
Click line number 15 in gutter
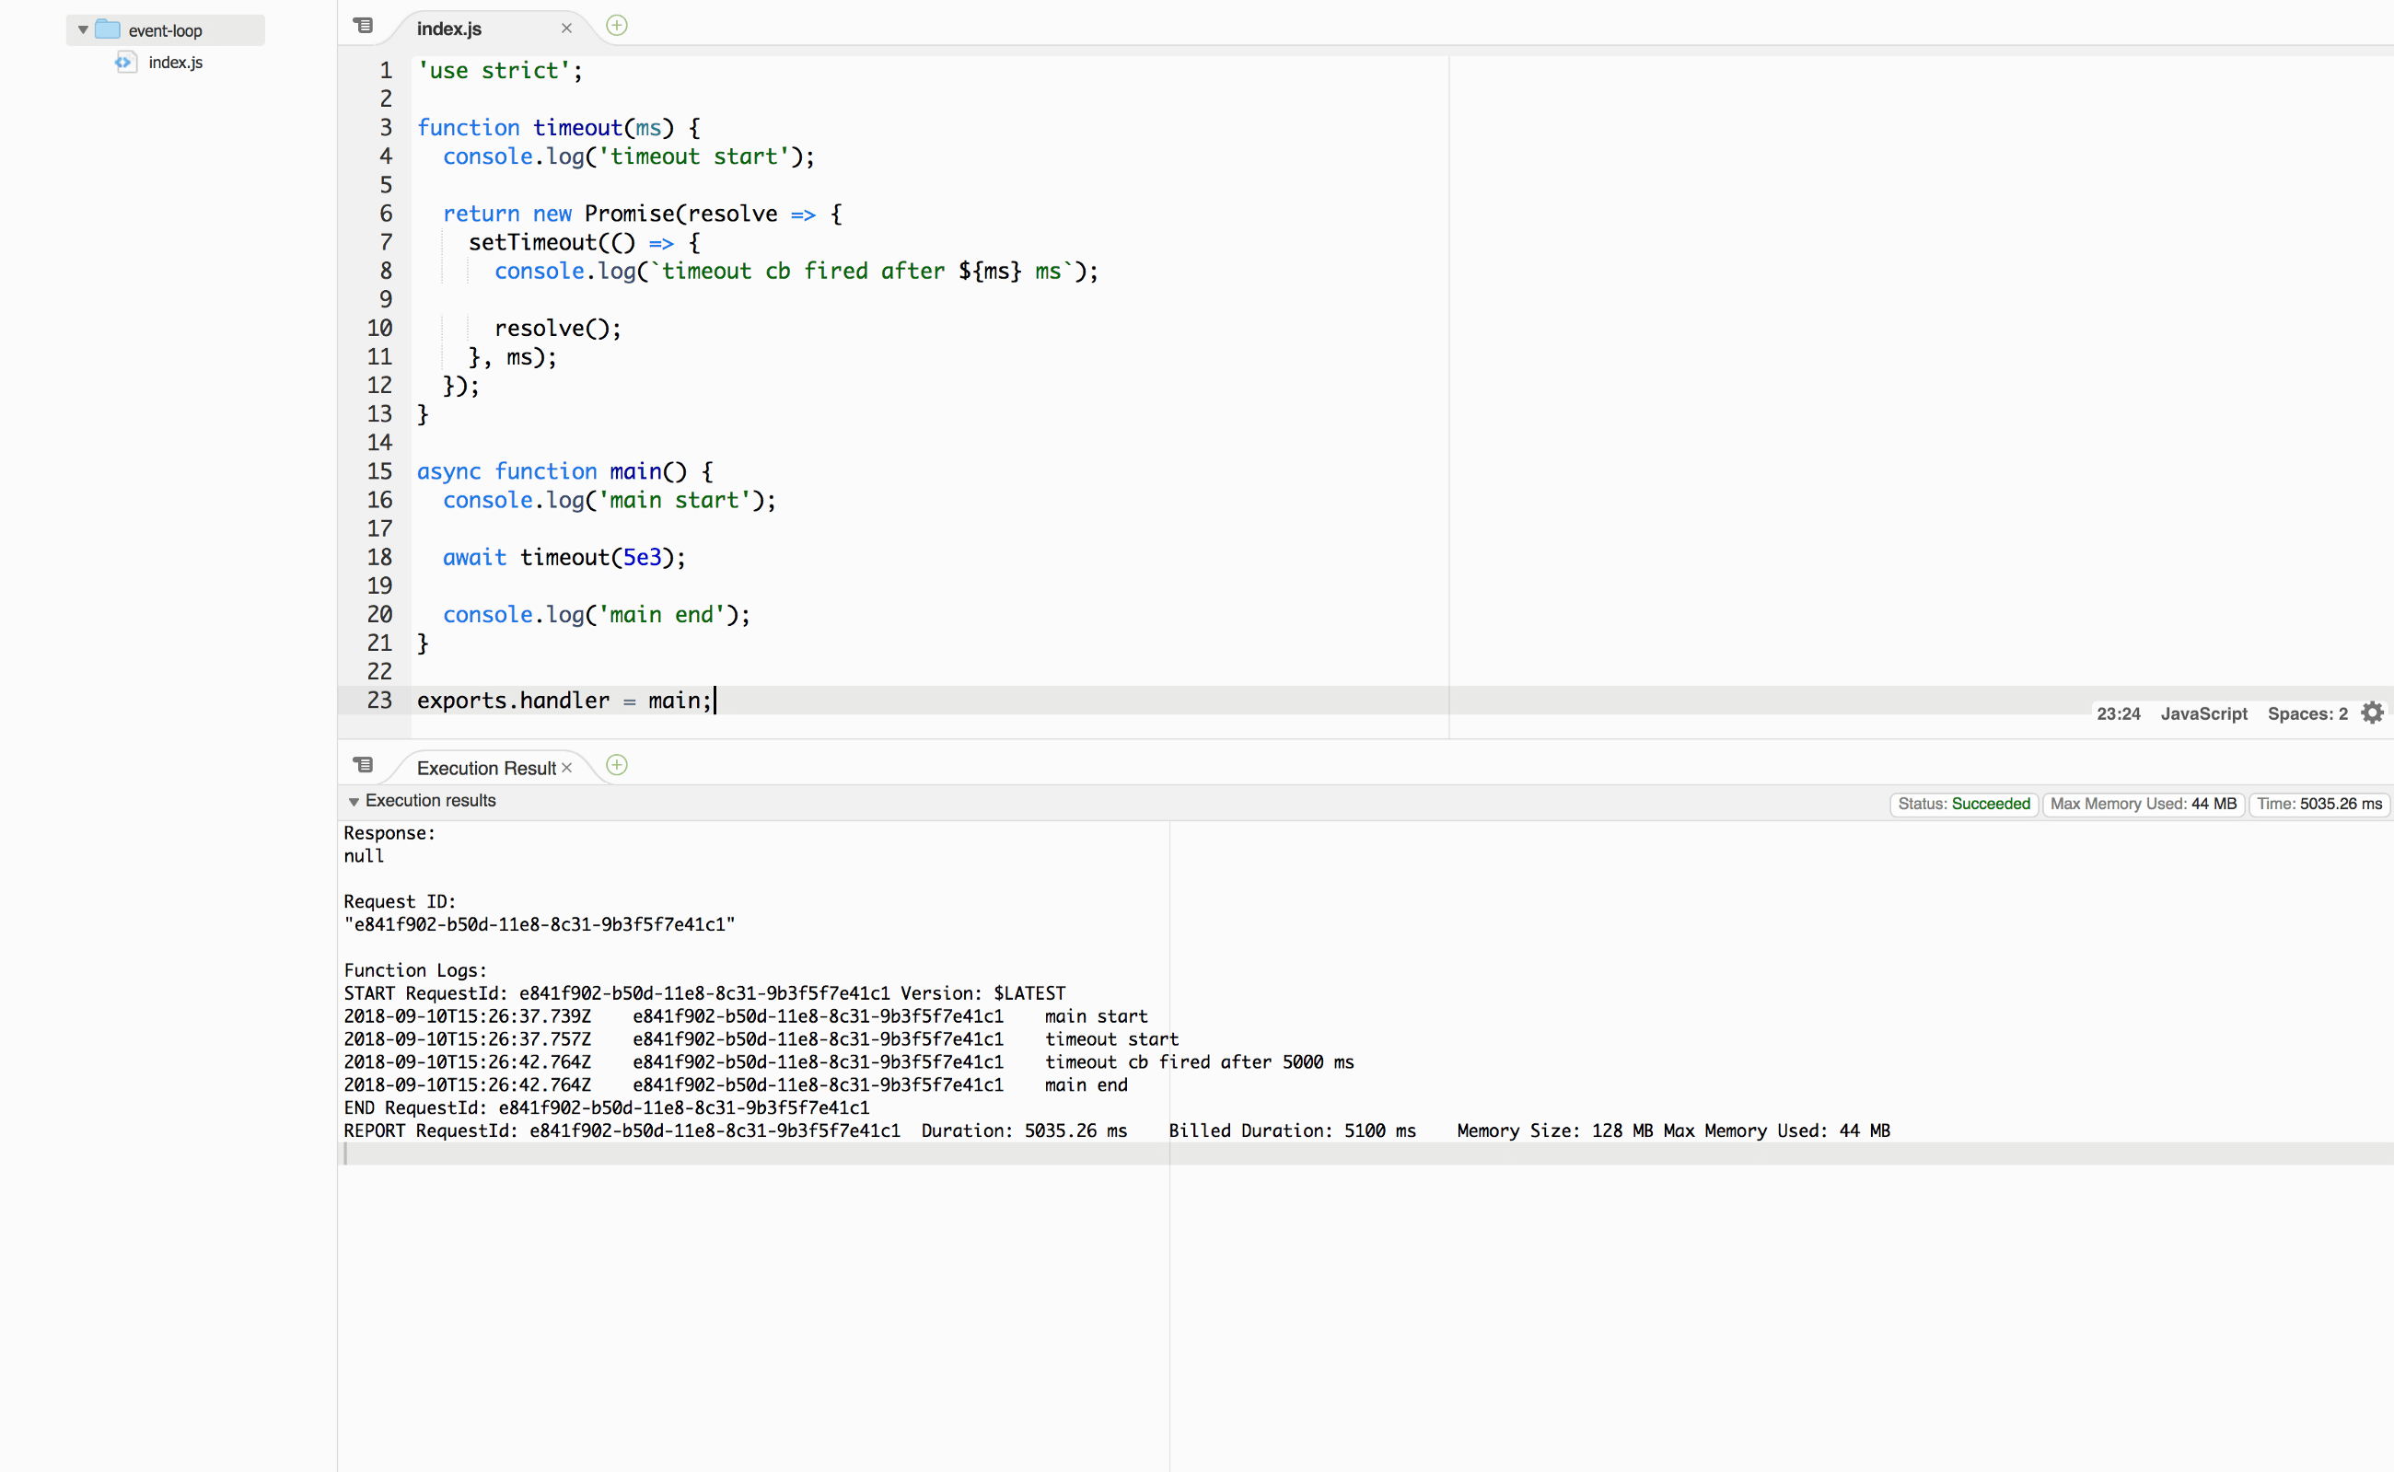378,471
